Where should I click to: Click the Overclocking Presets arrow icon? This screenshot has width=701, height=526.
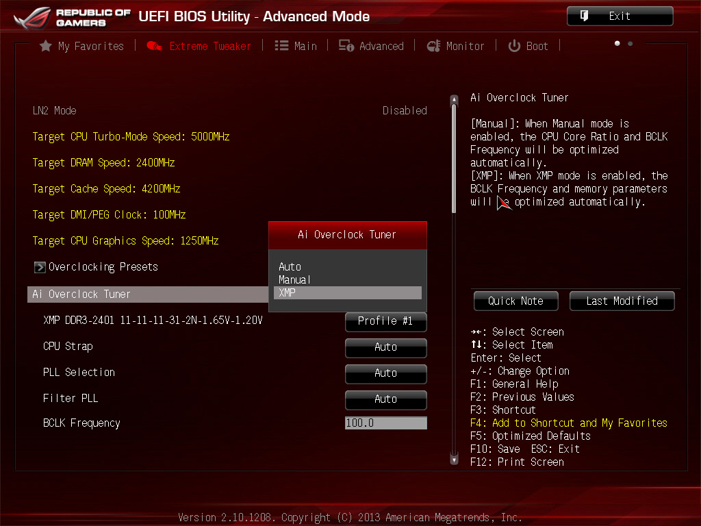click(x=40, y=267)
